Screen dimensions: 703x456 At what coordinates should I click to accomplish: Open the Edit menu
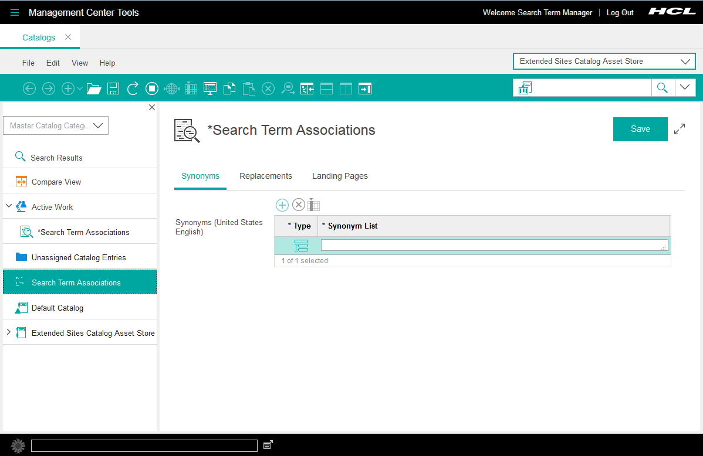pos(53,63)
